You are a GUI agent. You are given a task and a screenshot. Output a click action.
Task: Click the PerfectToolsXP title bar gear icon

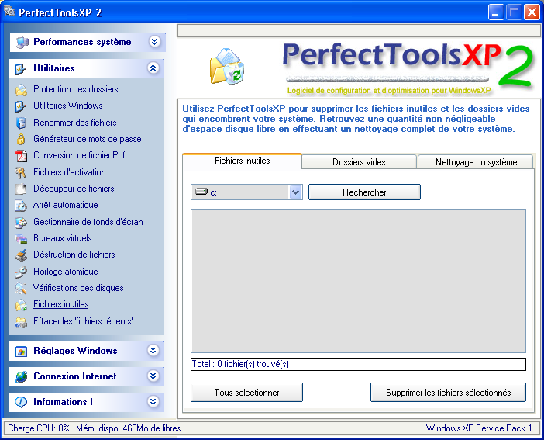click(x=10, y=12)
